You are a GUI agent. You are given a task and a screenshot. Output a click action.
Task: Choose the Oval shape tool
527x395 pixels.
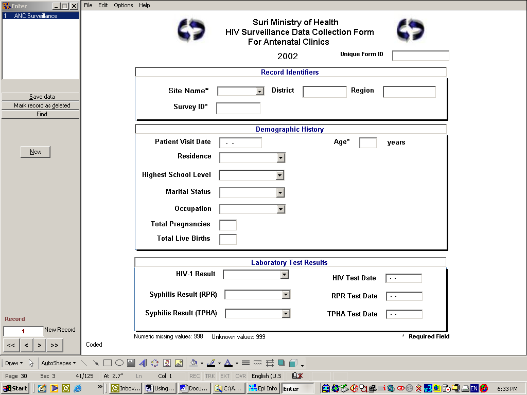coord(119,363)
